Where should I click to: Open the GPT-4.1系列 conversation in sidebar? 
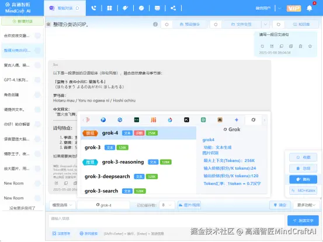pyautogui.click(x=22, y=80)
